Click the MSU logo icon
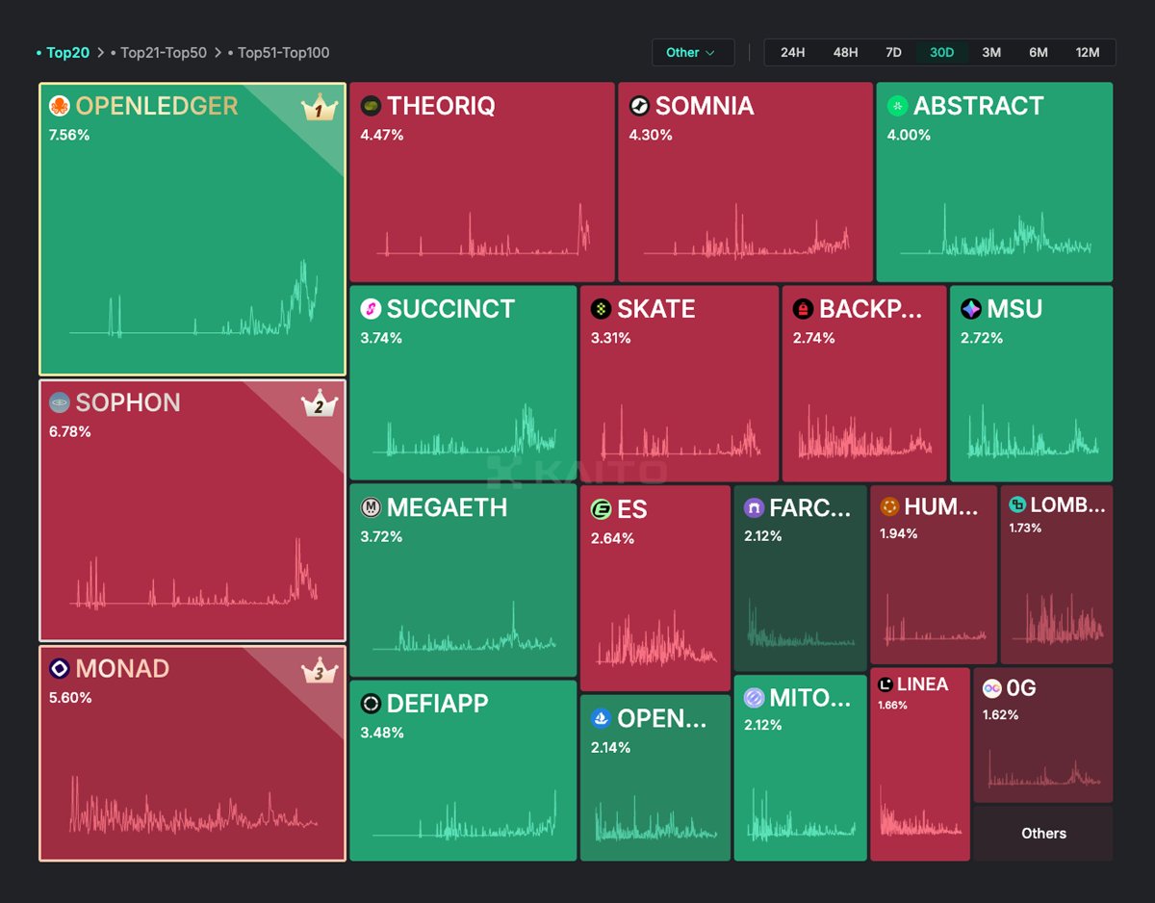 pos(971,309)
